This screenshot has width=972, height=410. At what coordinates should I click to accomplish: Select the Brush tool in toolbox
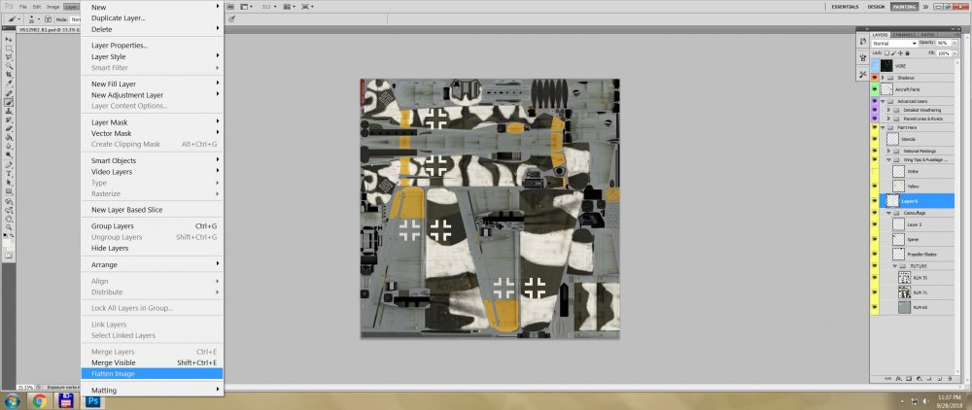coord(9,102)
